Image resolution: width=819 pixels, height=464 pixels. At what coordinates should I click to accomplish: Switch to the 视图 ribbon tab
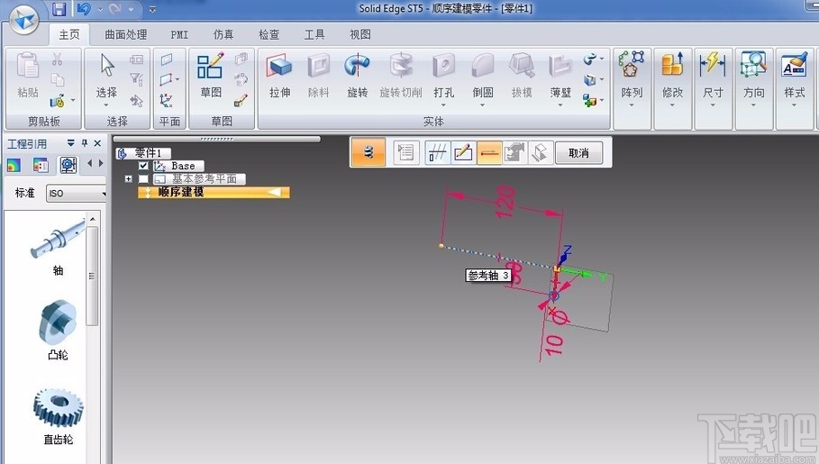coord(360,34)
